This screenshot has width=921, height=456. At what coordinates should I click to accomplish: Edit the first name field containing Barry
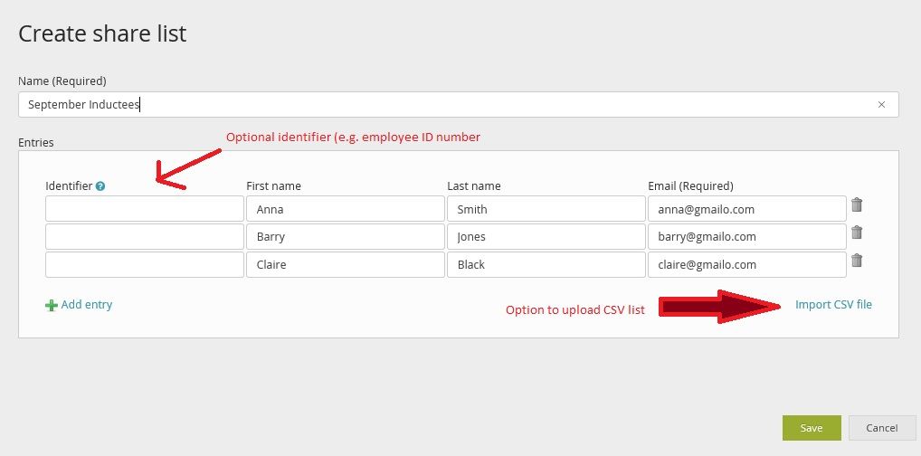tap(346, 237)
